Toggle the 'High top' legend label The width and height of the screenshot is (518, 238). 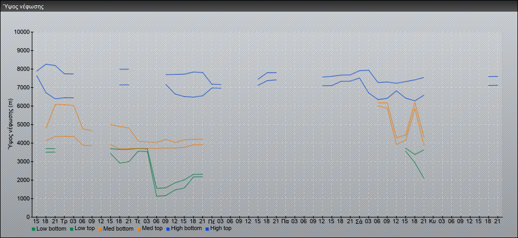(221, 228)
